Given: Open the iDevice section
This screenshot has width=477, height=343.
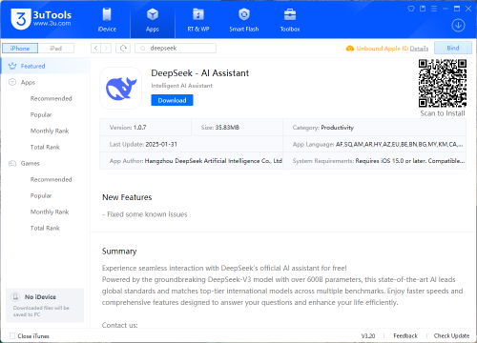Looking at the screenshot, I should (x=107, y=20).
